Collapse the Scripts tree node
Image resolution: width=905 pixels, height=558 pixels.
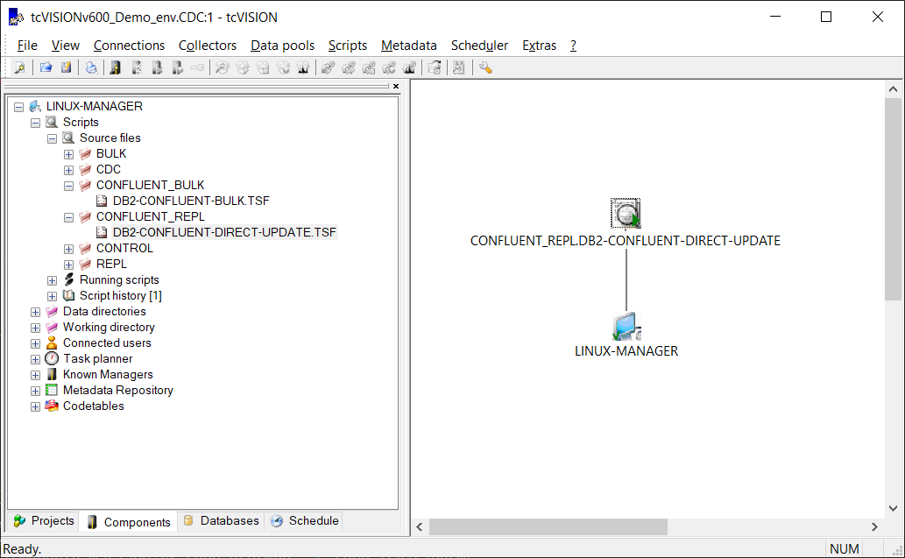click(36, 123)
